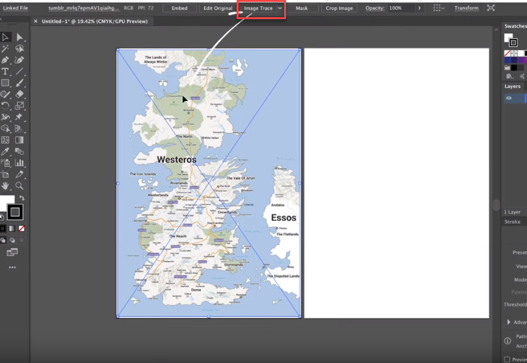
Task: Expand the Advanced section in Image Trace
Action: [509, 322]
